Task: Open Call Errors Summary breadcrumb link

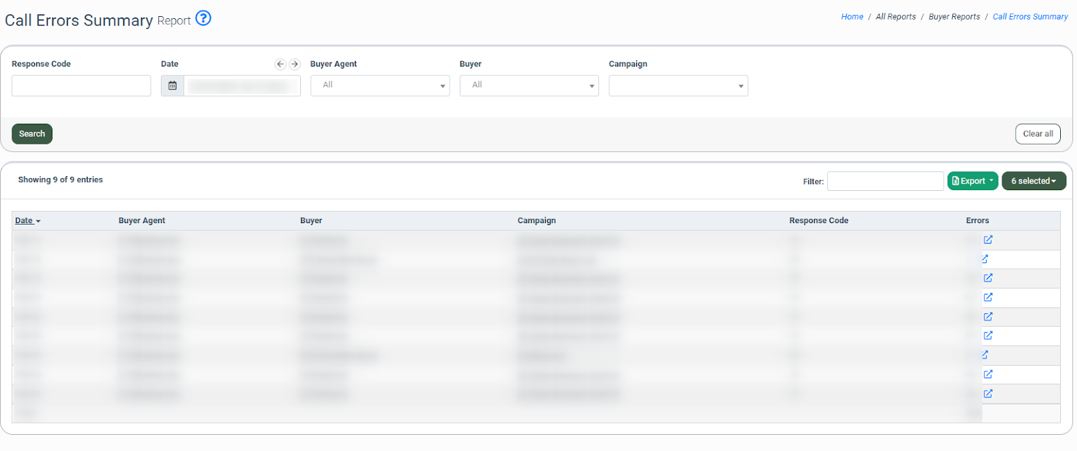Action: 1030,17
